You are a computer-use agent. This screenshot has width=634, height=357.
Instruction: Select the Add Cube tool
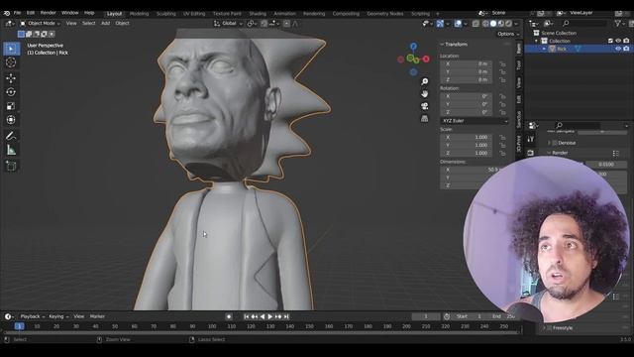(11, 166)
